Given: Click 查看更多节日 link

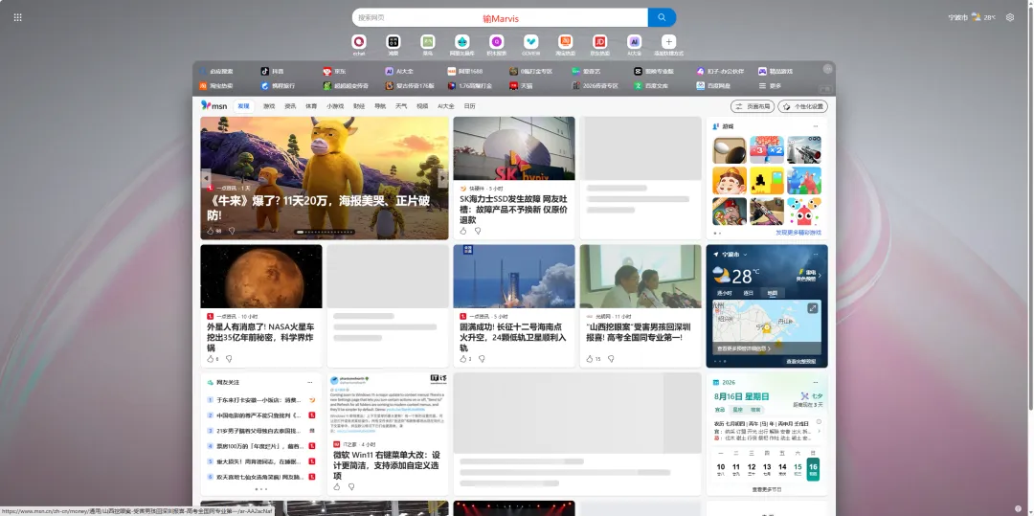Looking at the screenshot, I should [x=766, y=489].
